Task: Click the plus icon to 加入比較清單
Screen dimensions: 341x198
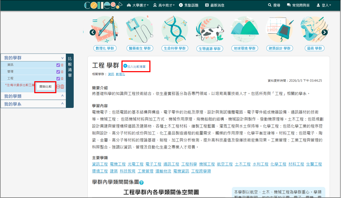Action: click(x=125, y=66)
